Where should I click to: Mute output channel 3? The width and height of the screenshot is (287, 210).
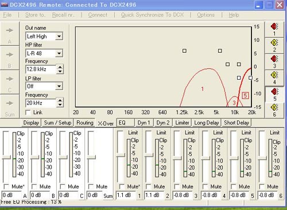click(177, 186)
